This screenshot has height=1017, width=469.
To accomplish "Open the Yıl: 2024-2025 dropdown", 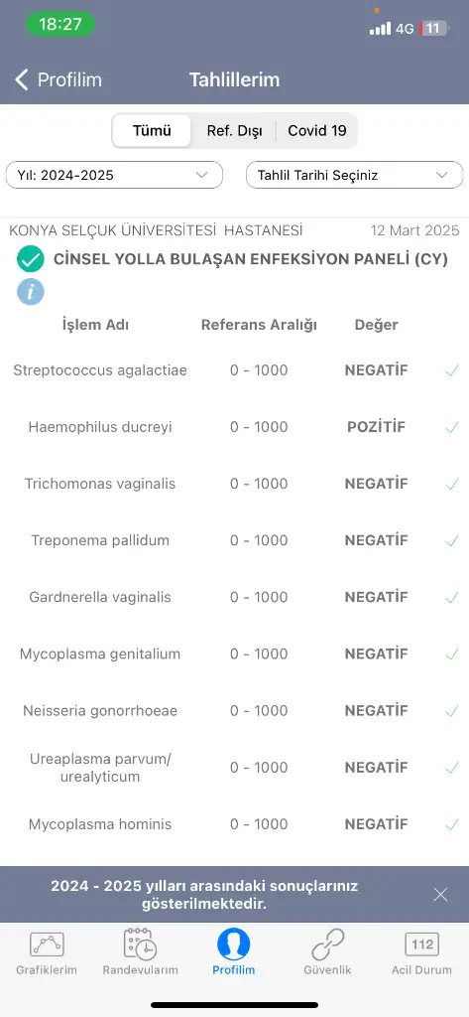I will click(114, 175).
